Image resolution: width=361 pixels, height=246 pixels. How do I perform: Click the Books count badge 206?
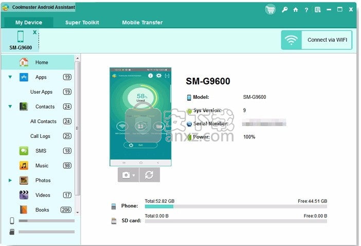click(66, 210)
